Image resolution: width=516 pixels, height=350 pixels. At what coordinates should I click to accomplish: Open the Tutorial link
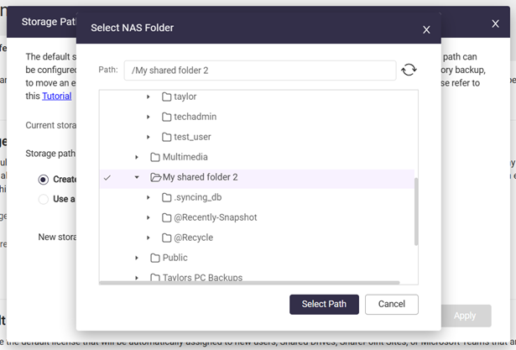coord(56,96)
